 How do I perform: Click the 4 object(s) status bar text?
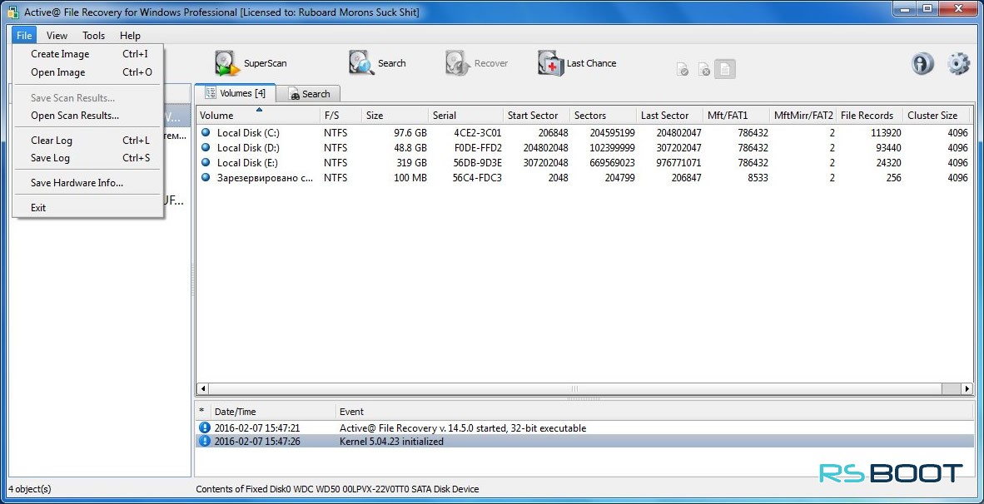click(30, 489)
